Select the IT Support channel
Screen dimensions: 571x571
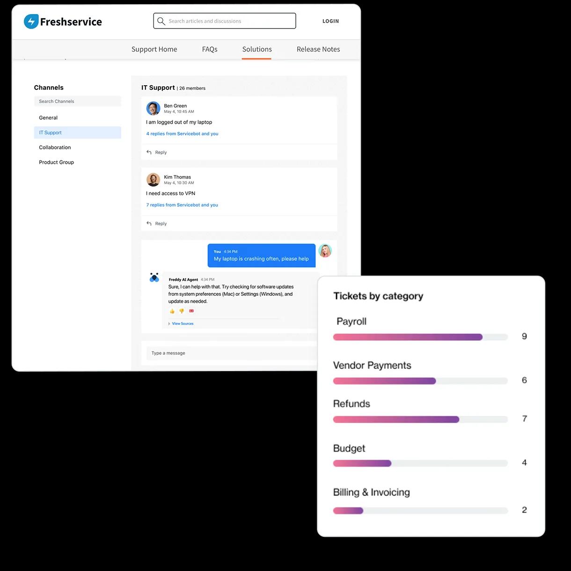pos(78,132)
